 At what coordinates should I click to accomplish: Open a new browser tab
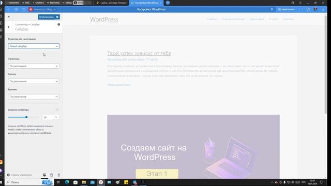point(168,3)
